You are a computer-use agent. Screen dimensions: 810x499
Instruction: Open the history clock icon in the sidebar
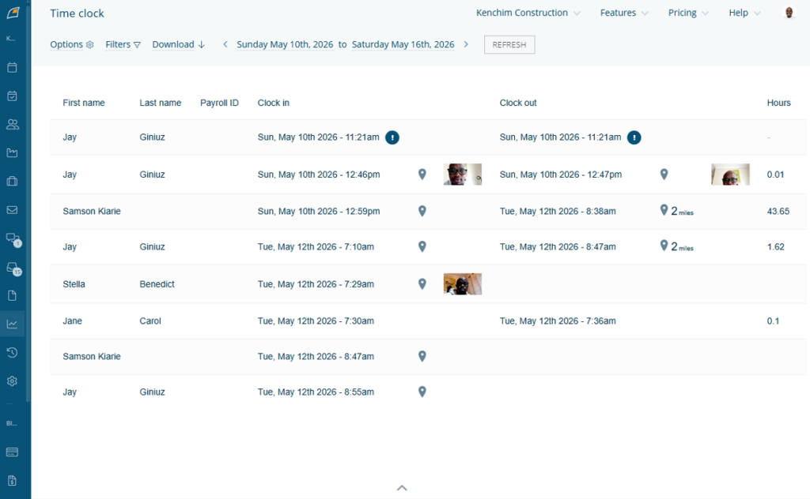pos(13,353)
